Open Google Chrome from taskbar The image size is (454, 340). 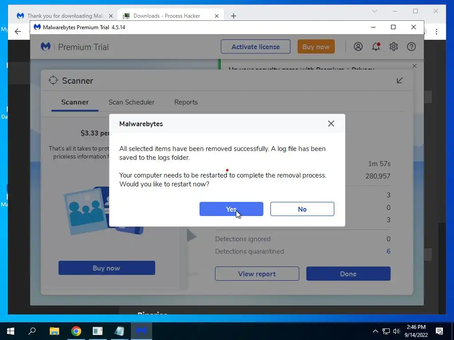coord(76,331)
